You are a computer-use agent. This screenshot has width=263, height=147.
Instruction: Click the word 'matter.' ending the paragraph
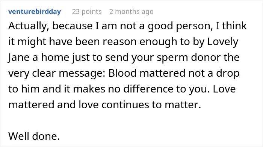point(183,105)
